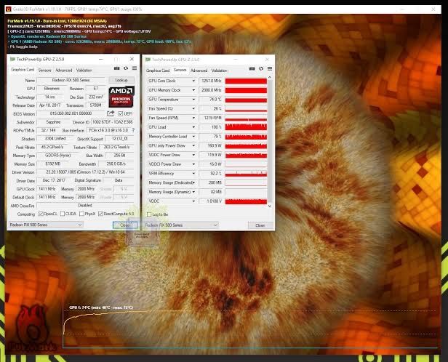Click the Bus Interface question mark icon
The image size is (448, 362).
pyautogui.click(x=133, y=130)
